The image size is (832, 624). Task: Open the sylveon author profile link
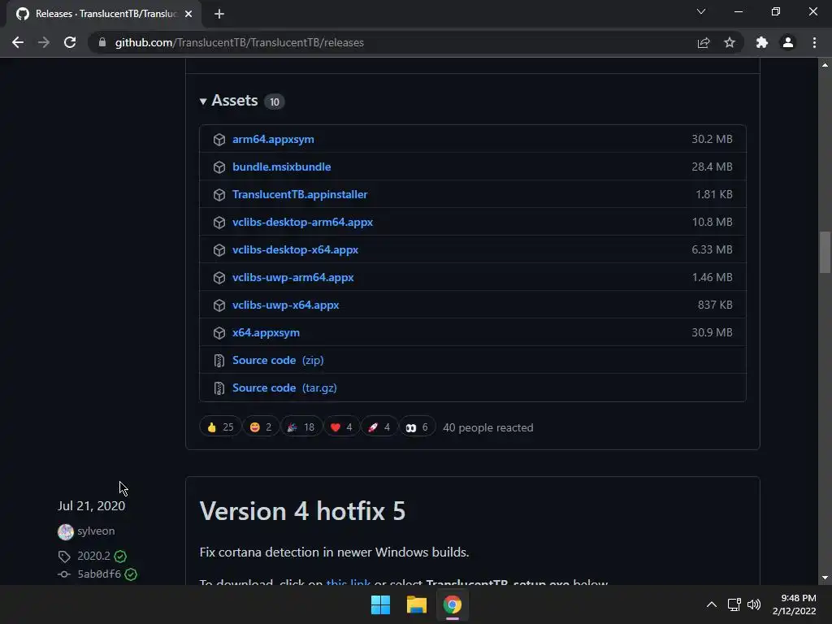(x=96, y=531)
